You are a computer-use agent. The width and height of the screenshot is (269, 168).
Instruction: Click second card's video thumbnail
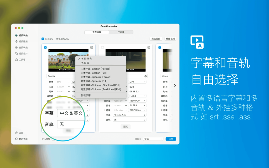pyautogui.click(x=136, y=60)
